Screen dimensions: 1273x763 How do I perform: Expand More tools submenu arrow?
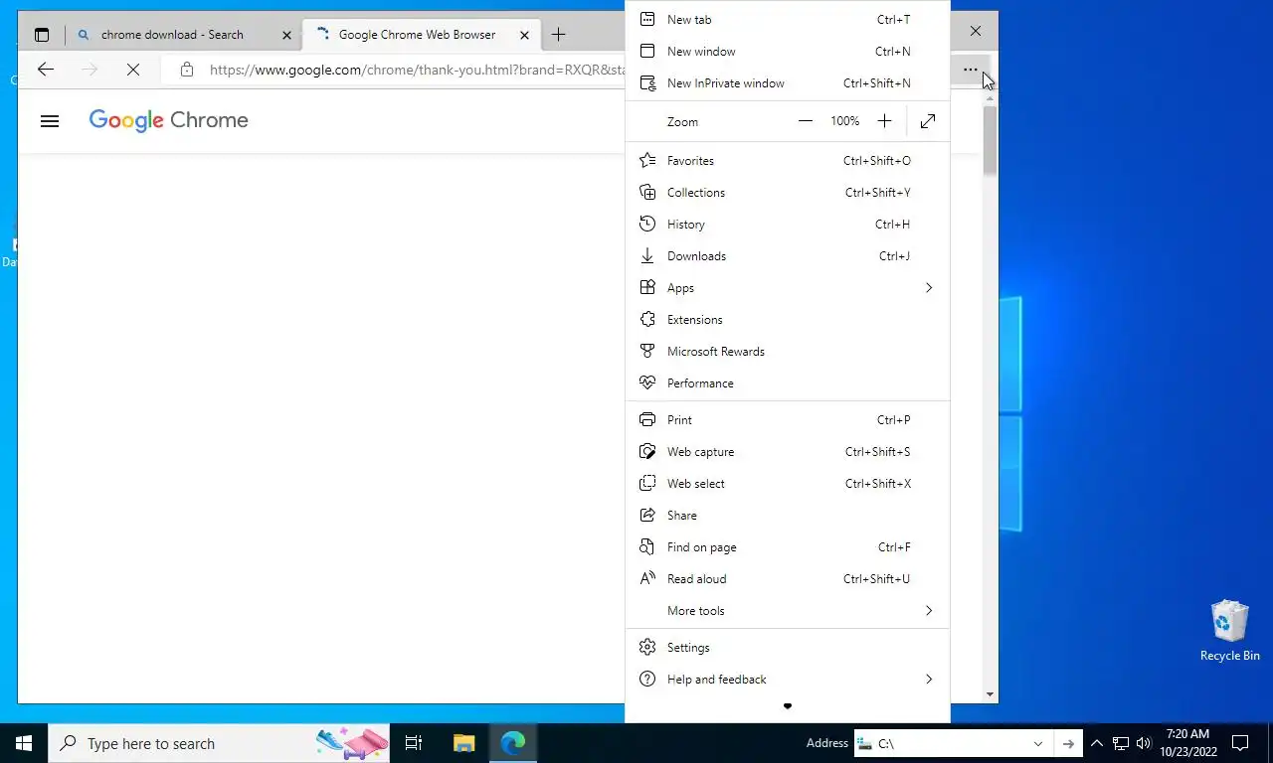[929, 610]
